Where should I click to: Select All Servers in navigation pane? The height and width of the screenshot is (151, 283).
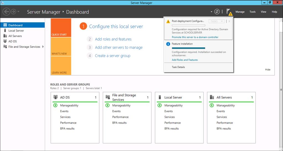click(x=22, y=36)
